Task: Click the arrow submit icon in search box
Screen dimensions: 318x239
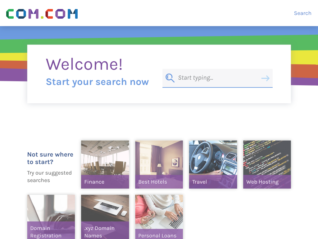Action: [265, 78]
